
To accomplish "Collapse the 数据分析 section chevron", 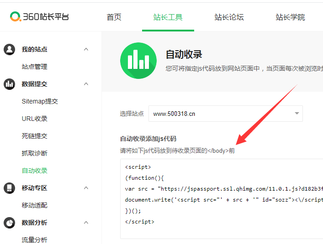I will click(x=86, y=223).
